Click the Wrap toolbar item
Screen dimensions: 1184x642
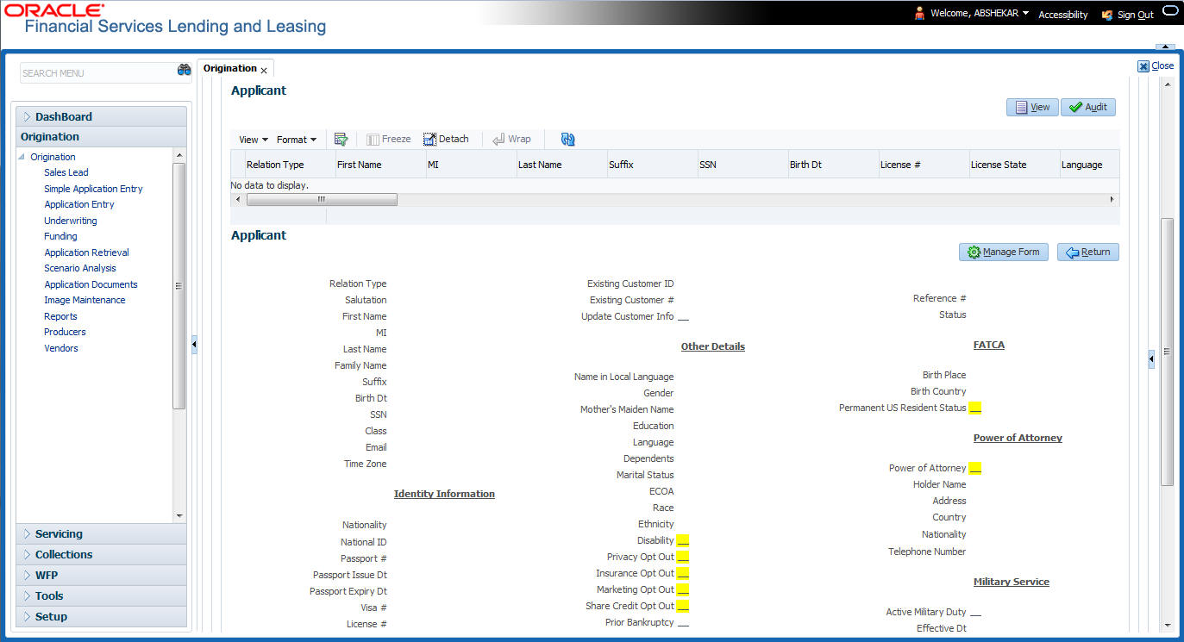511,139
